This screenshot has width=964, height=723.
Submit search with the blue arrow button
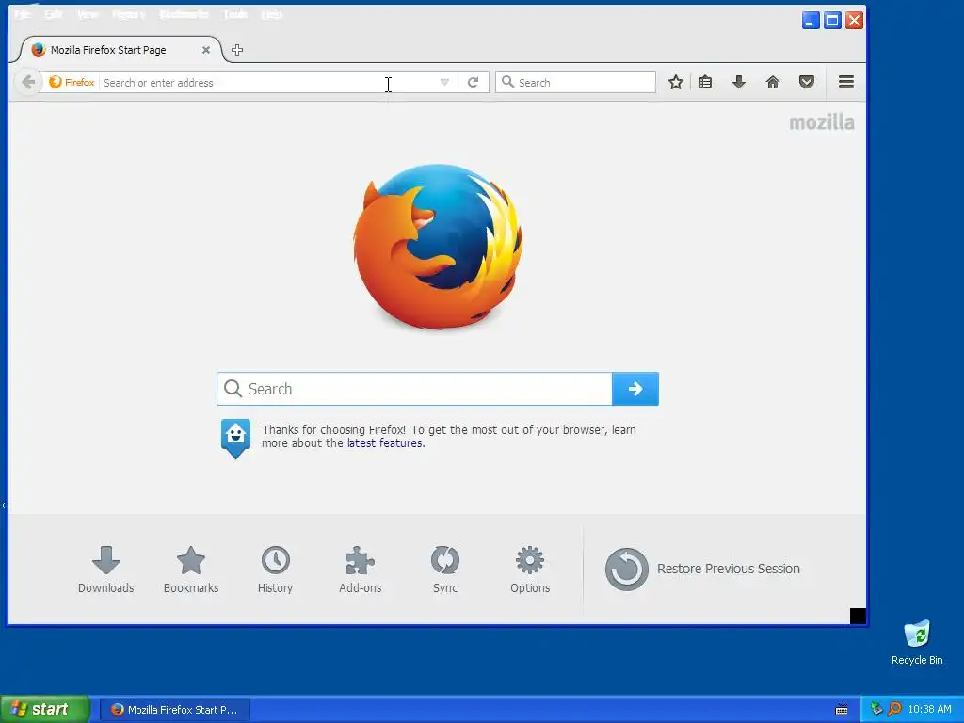pos(635,389)
